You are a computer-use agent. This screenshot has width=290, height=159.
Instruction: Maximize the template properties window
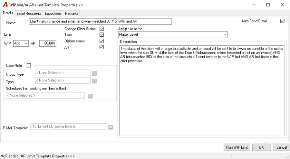pos(268,5)
